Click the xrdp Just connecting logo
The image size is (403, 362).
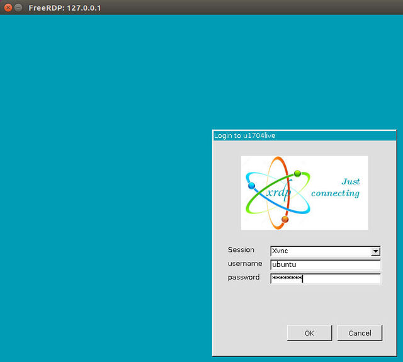pyautogui.click(x=304, y=193)
